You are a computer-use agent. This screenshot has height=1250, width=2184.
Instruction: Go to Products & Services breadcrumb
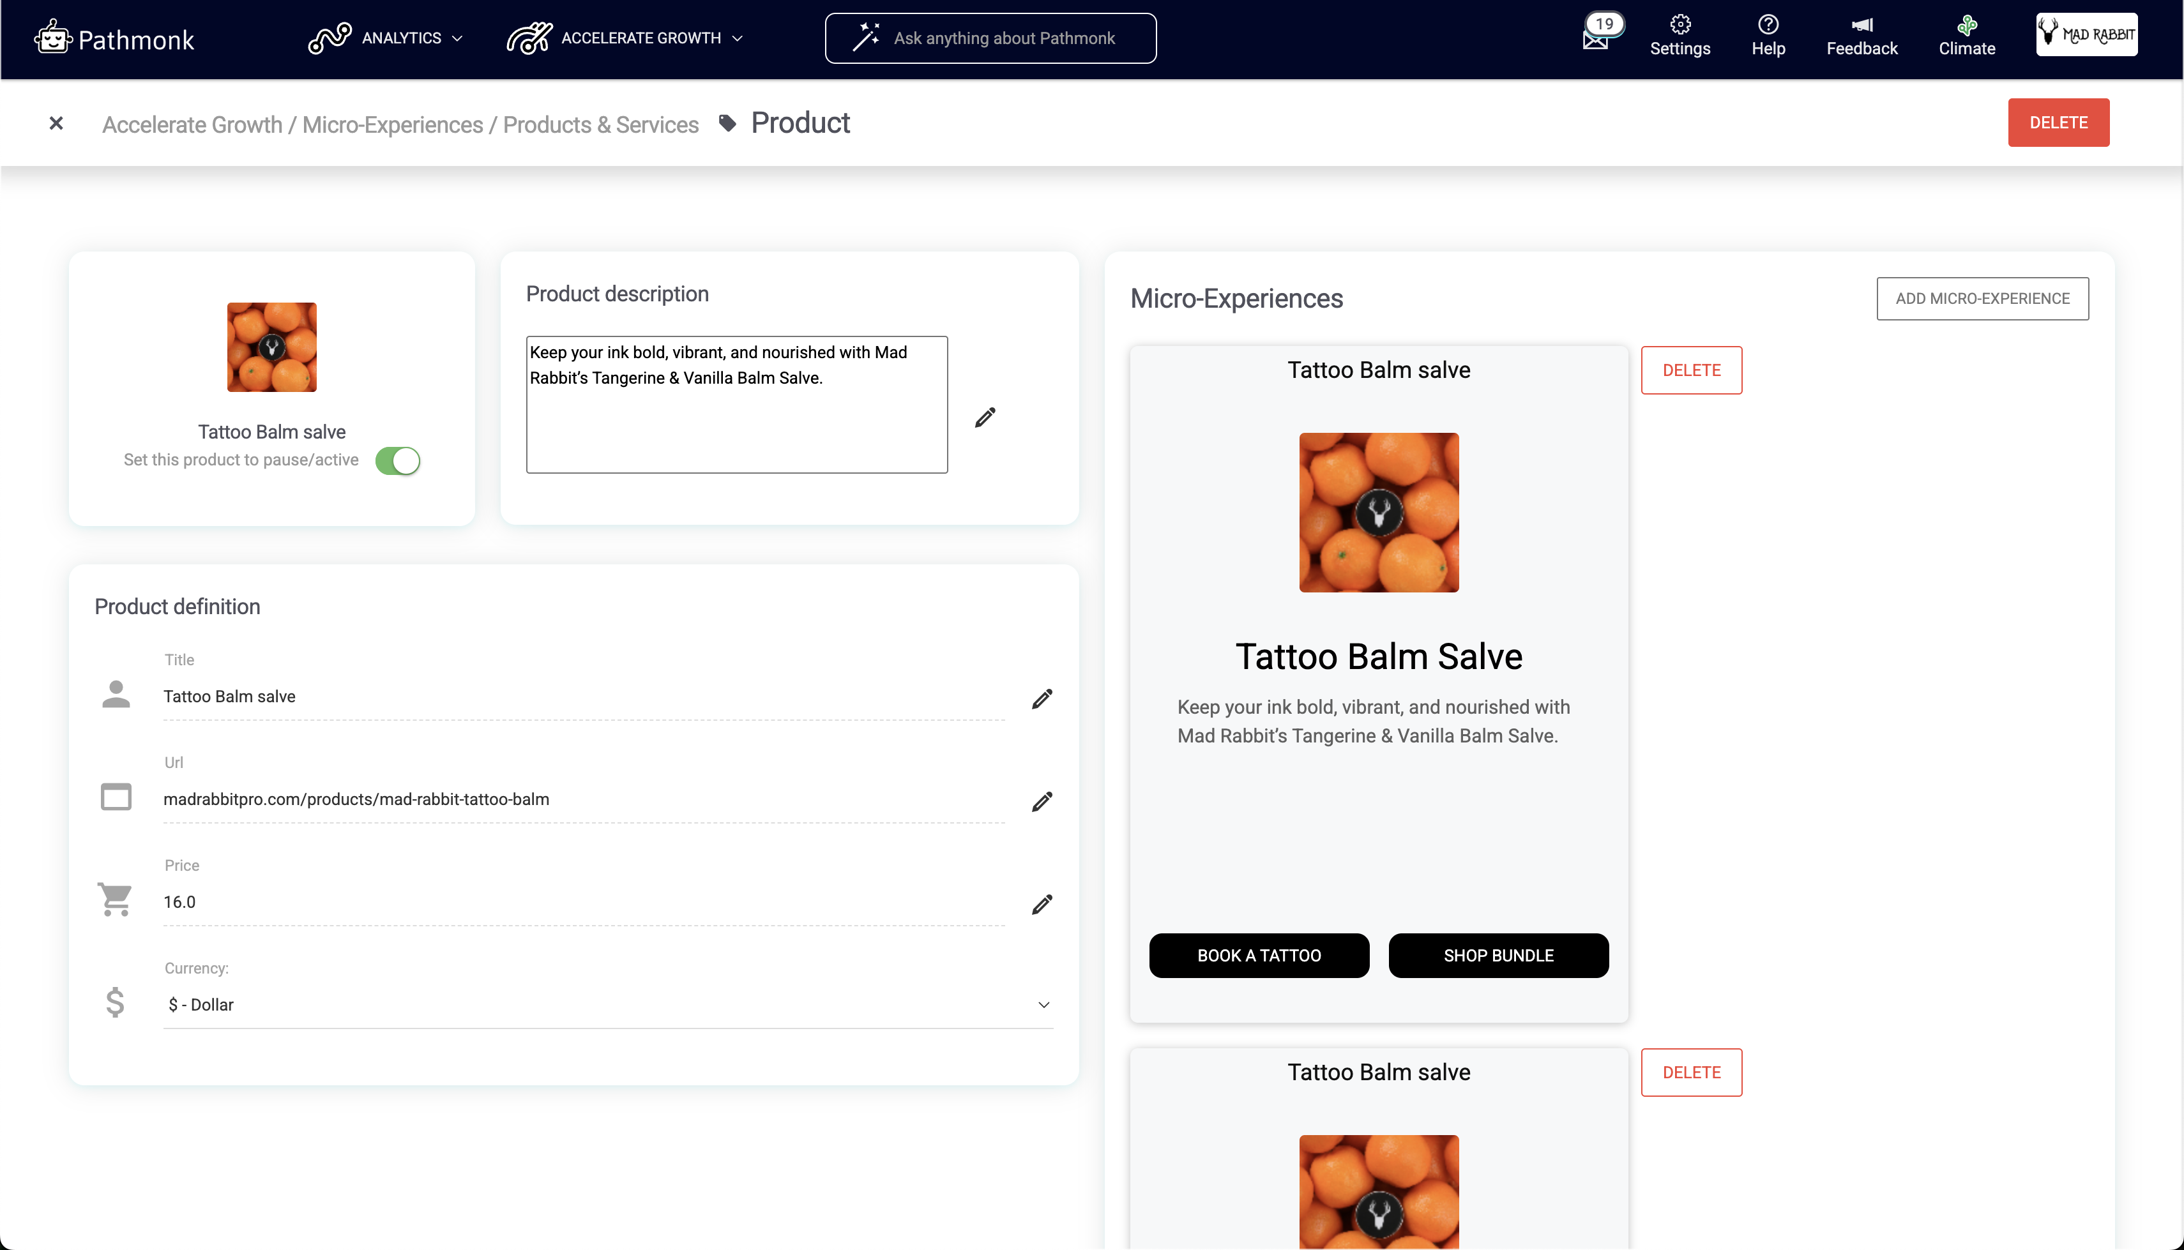click(600, 124)
